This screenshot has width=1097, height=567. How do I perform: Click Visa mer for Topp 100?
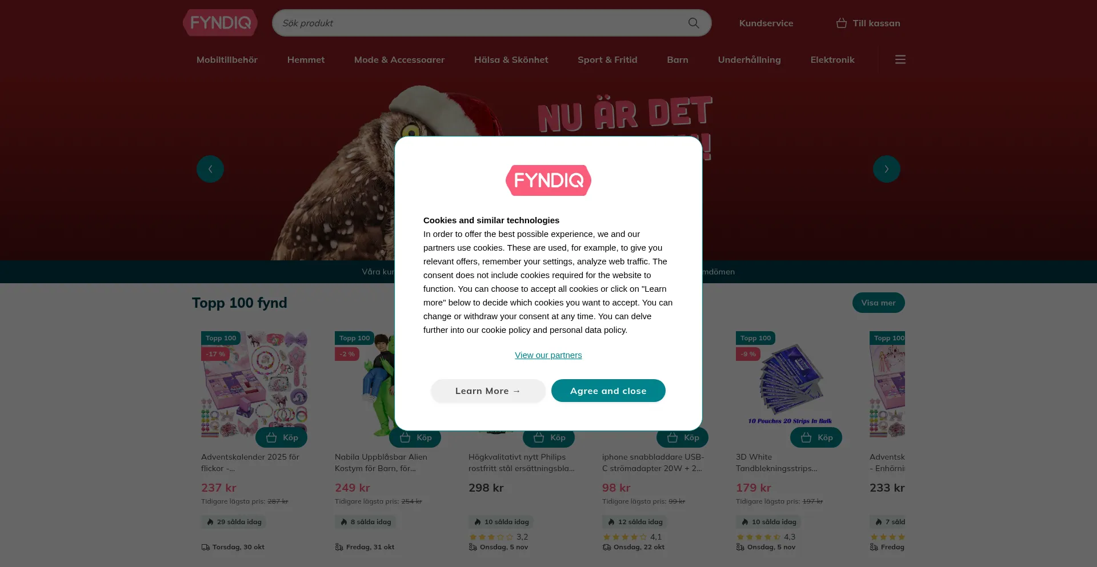pos(878,303)
